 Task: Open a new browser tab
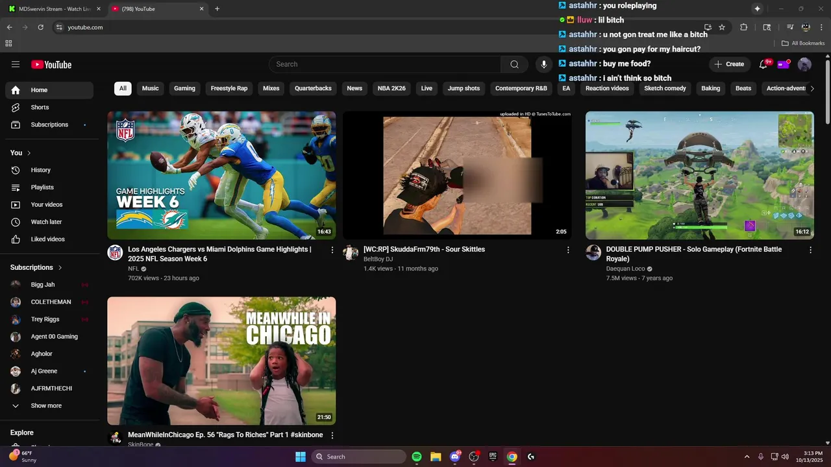pos(217,9)
